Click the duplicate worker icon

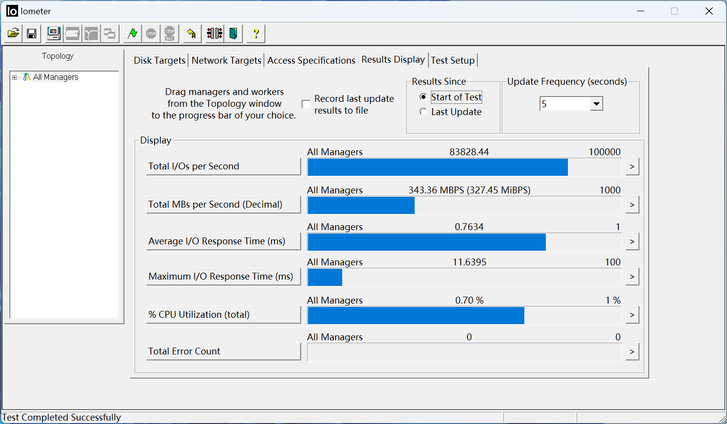tap(110, 34)
